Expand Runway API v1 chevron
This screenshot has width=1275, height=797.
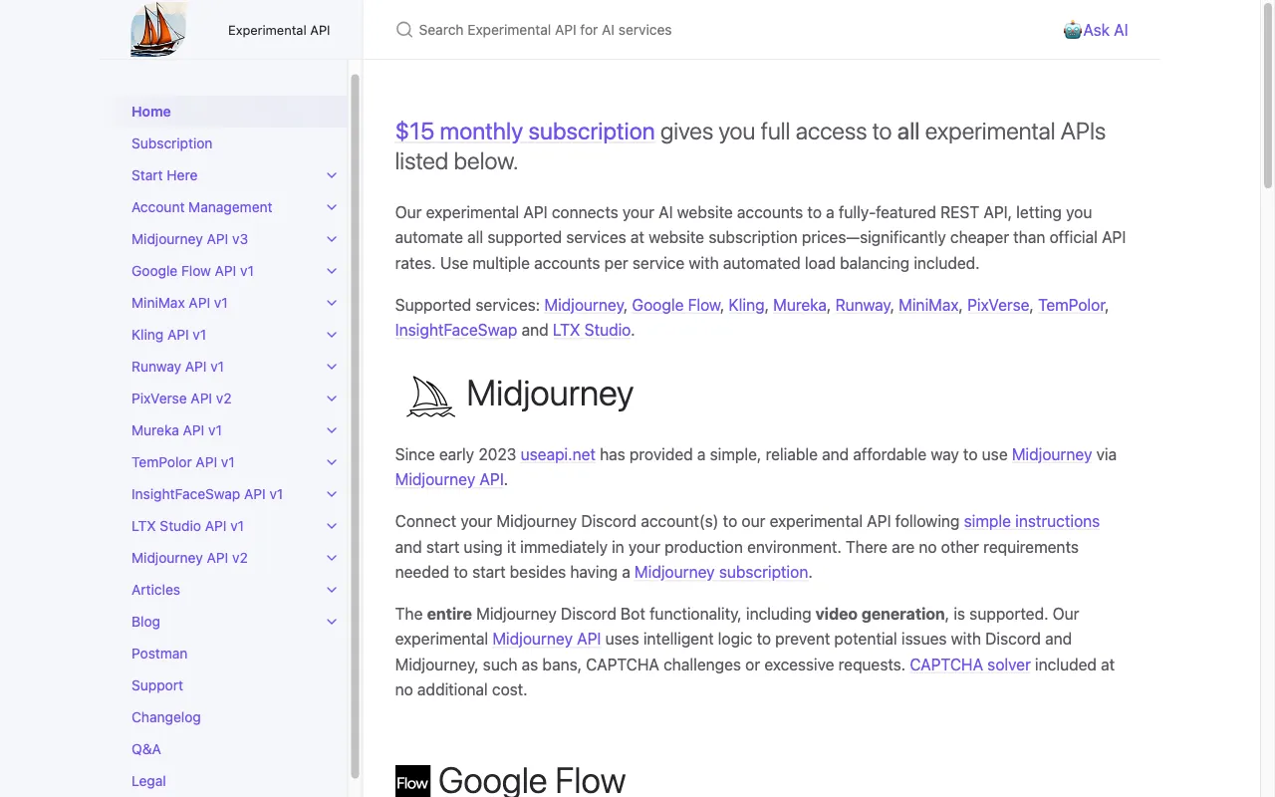pyautogui.click(x=332, y=367)
